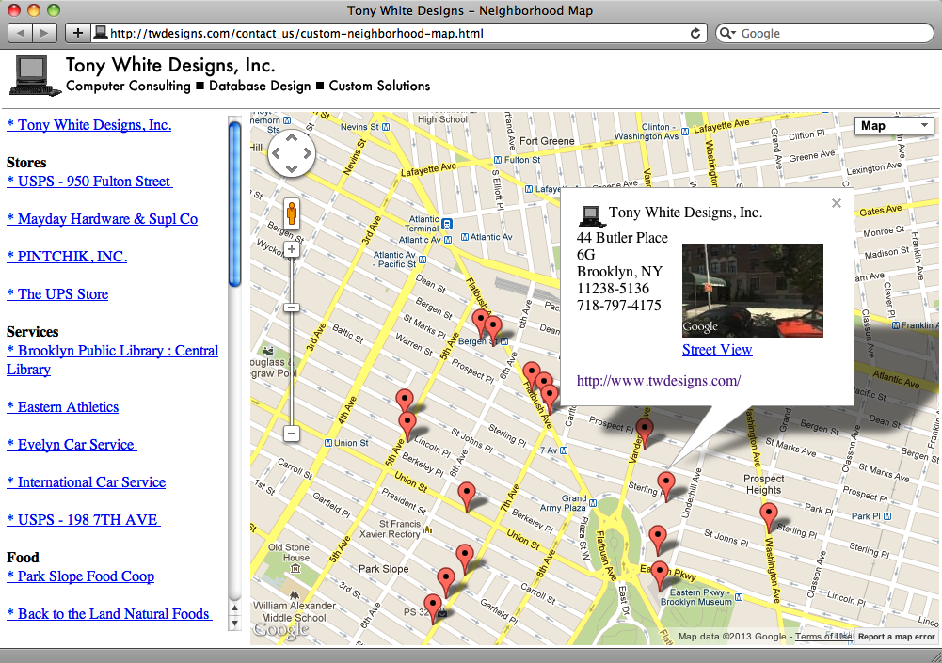Click the Street View link in the info window
This screenshot has height=663, width=942.
[717, 350]
